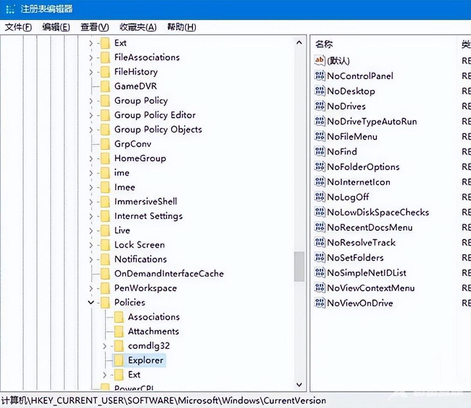Click the (默认) string value icon
The height and width of the screenshot is (408, 471).
click(319, 60)
